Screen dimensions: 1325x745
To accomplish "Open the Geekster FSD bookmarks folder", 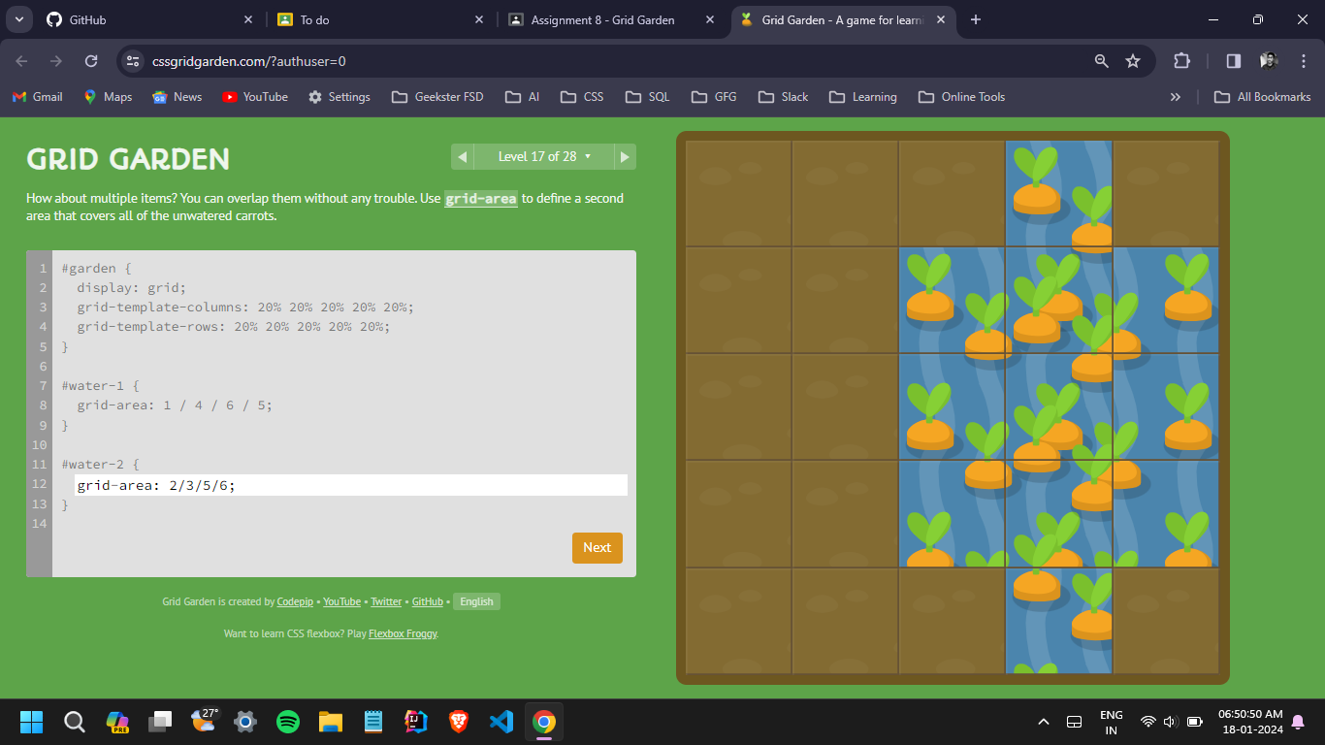I will pos(436,97).
